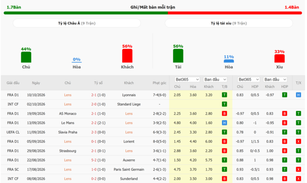307x183 pixels.
Task: Open the Ban đầu dropdown beside the first Bet365
Action: click(x=215, y=79)
